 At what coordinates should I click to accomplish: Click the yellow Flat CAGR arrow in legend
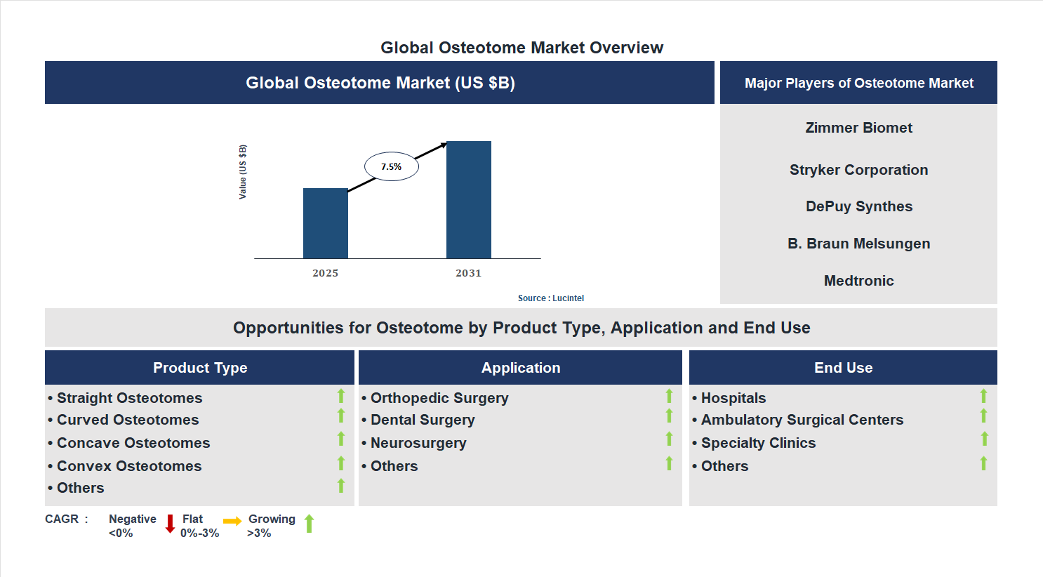coord(232,522)
